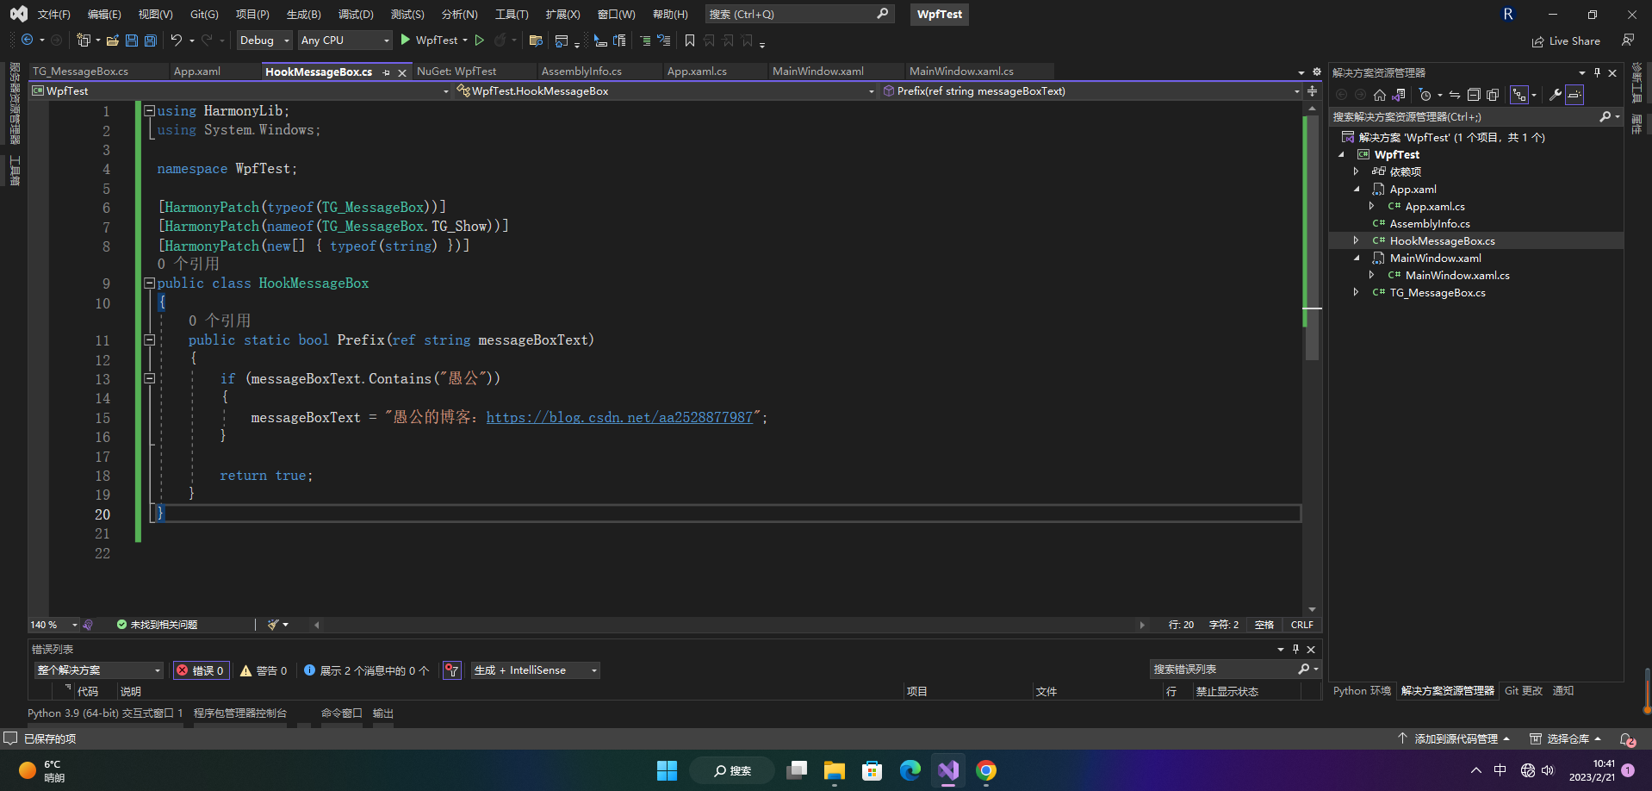Open Solution Explorer properties wrench

click(x=1556, y=95)
